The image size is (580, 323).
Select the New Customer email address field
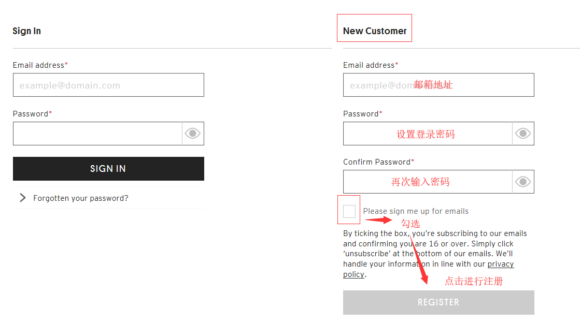click(438, 85)
